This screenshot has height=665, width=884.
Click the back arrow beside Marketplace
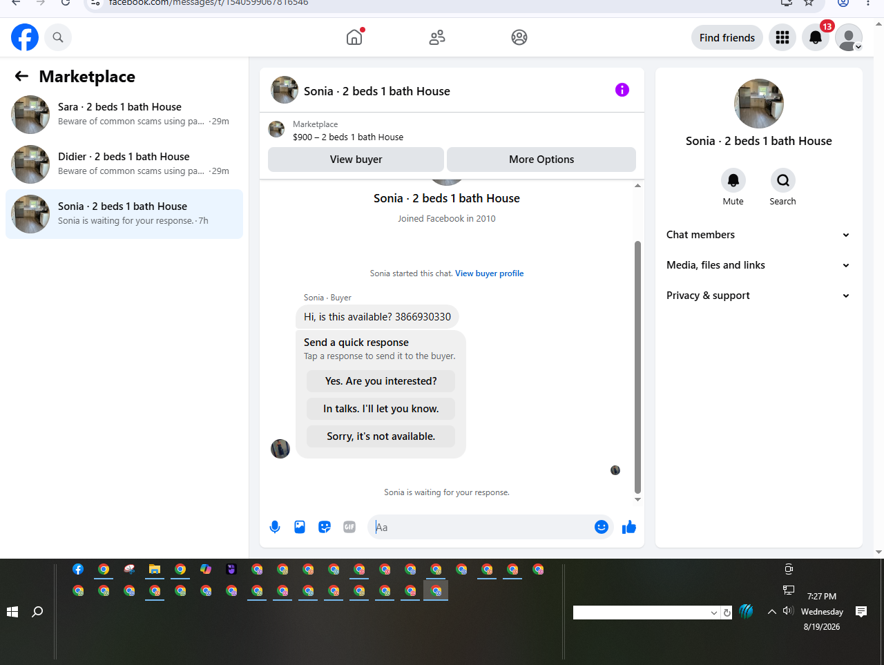(x=22, y=76)
